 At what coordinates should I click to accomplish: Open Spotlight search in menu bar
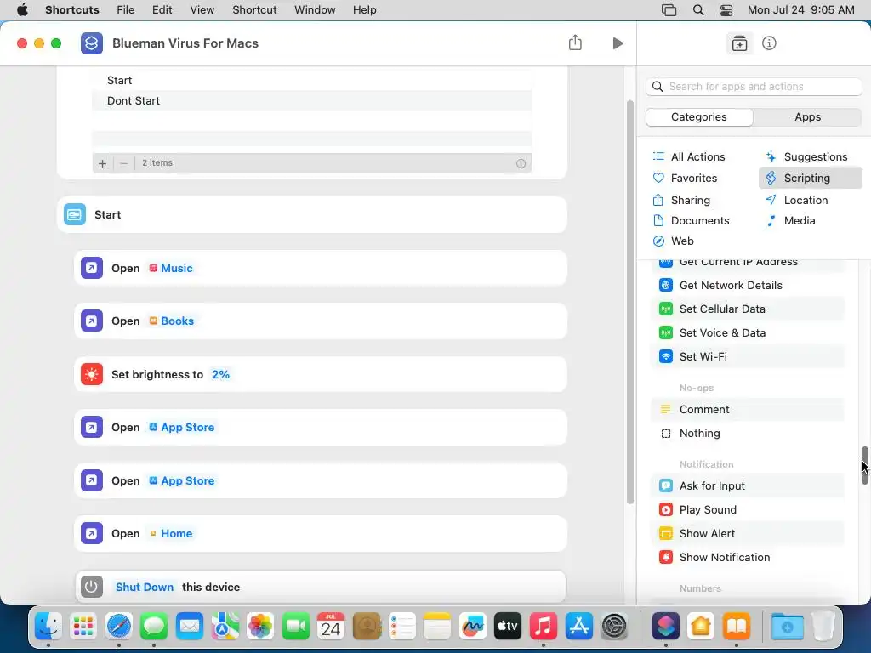(x=698, y=10)
